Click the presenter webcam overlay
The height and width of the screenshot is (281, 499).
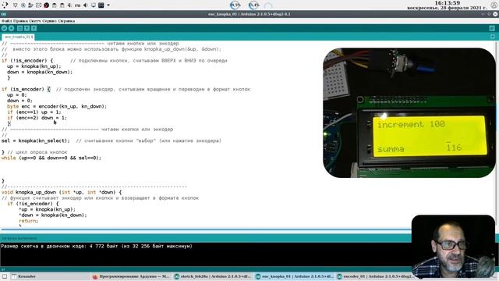coord(453,247)
